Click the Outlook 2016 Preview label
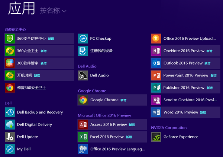 tap(183, 63)
